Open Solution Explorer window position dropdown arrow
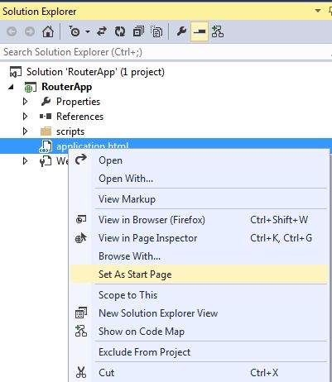 tap(318, 11)
